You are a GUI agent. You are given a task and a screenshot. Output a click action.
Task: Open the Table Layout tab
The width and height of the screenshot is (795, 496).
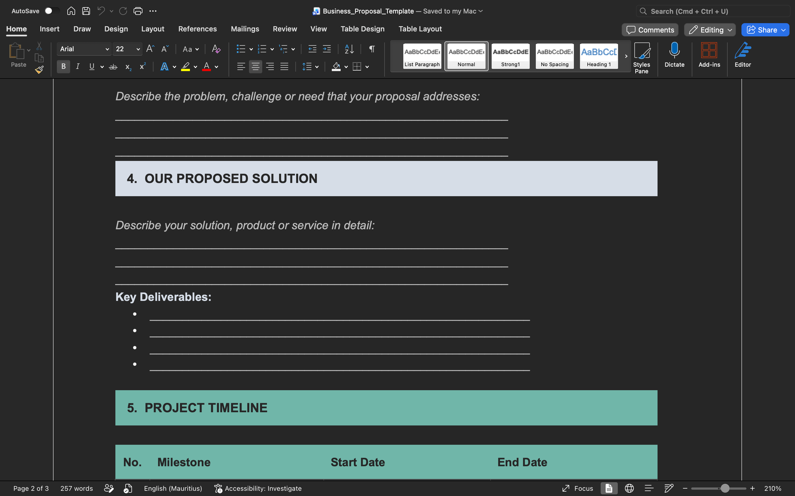click(x=420, y=29)
